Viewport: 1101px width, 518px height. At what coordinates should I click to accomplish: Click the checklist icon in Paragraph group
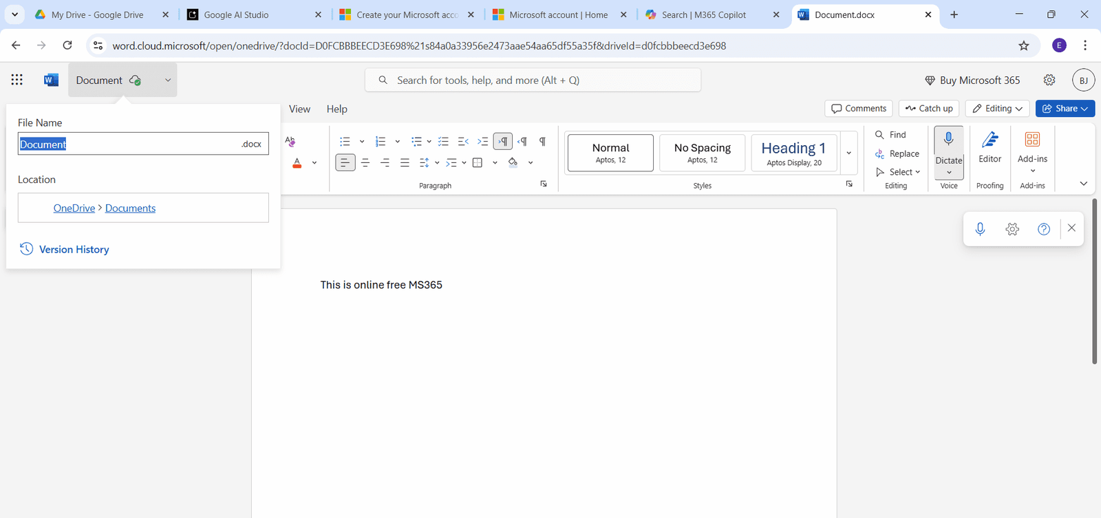(x=443, y=142)
